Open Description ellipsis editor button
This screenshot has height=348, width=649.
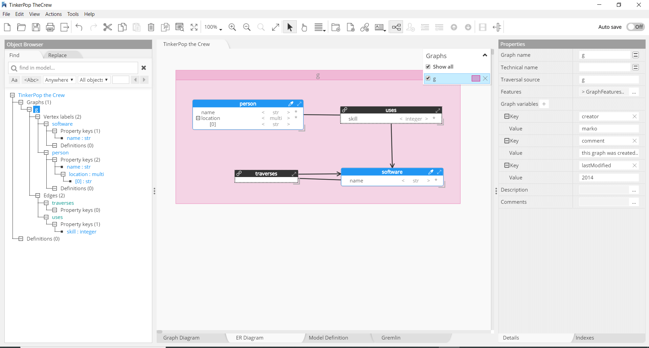tap(634, 190)
